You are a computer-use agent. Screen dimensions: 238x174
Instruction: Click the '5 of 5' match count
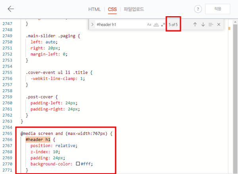tap(173, 25)
